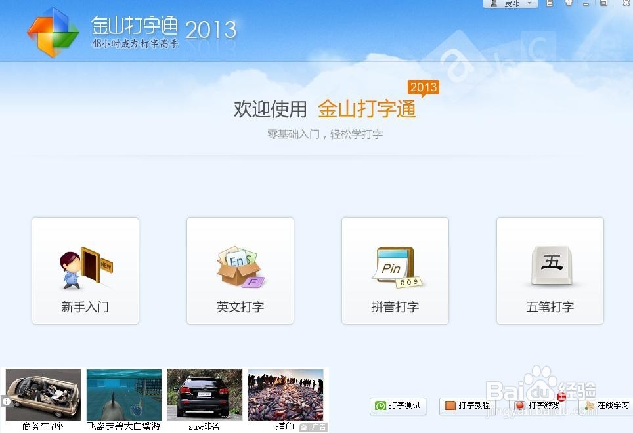Open the 新手入门 beginner module
The width and height of the screenshot is (633, 433).
pos(85,270)
